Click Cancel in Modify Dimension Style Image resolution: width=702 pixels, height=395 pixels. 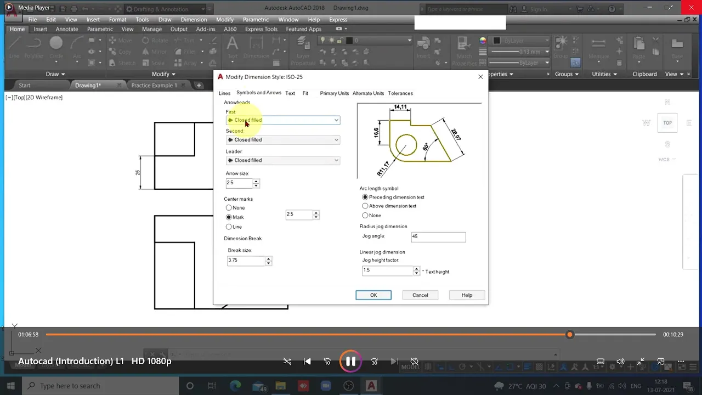420,295
